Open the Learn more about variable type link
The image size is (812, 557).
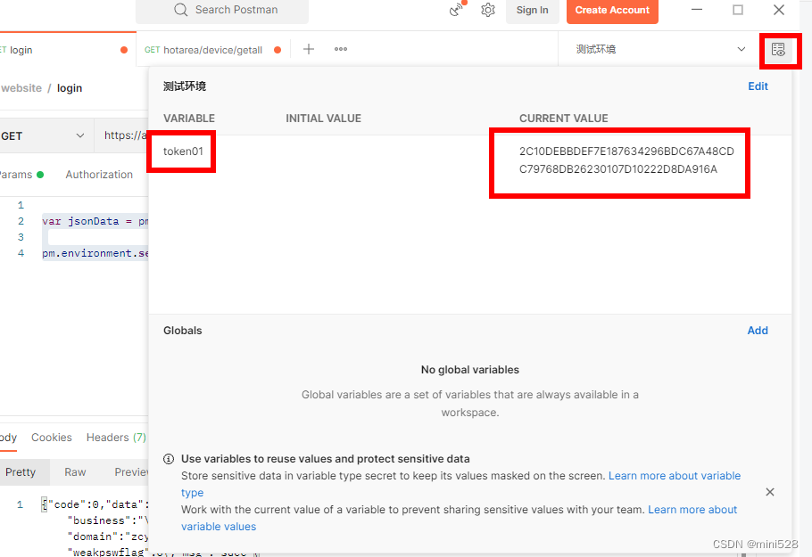(675, 475)
